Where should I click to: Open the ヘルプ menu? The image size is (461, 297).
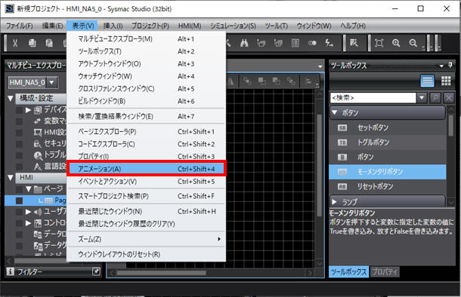click(x=353, y=26)
